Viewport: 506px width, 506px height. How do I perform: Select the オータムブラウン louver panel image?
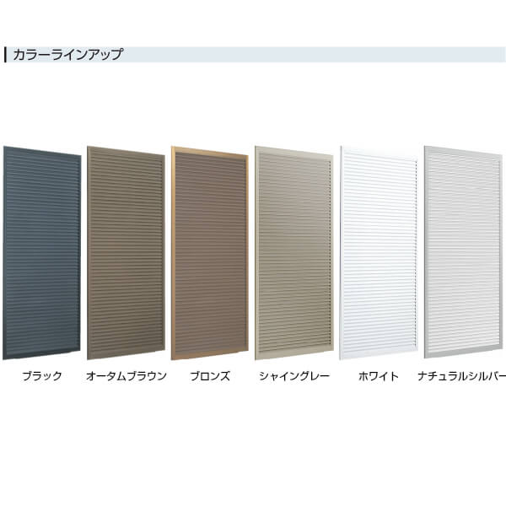[126, 253]
